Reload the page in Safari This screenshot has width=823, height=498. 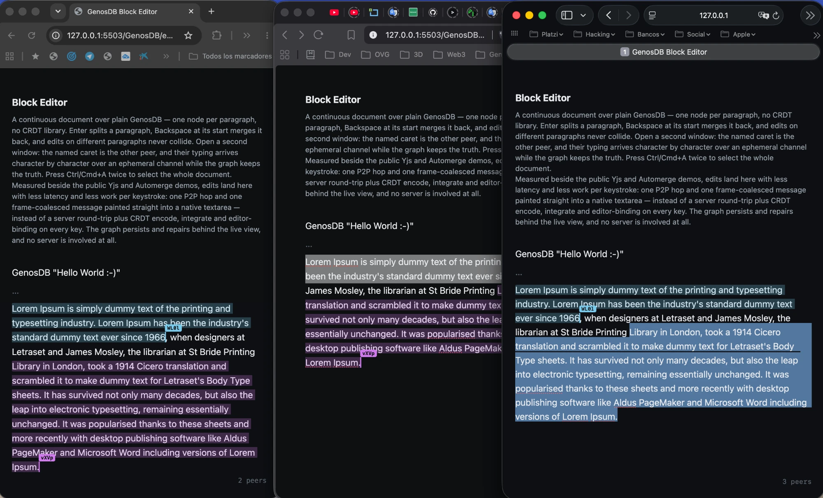(776, 15)
